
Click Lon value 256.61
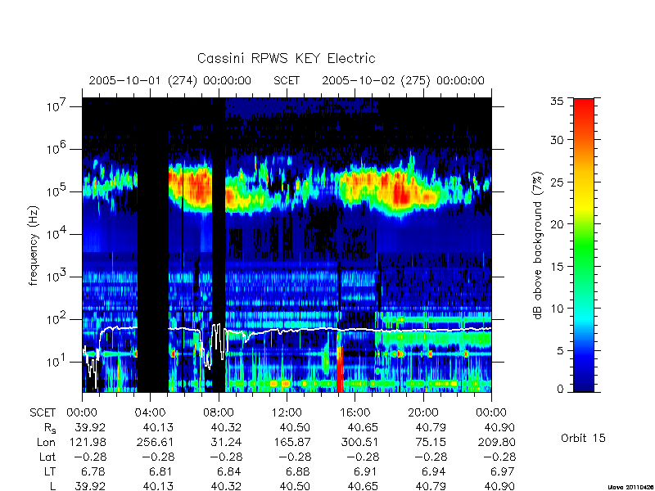coord(155,442)
